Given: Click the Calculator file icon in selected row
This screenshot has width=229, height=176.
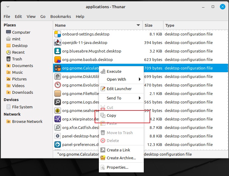Looking at the screenshot, I should [x=58, y=68].
